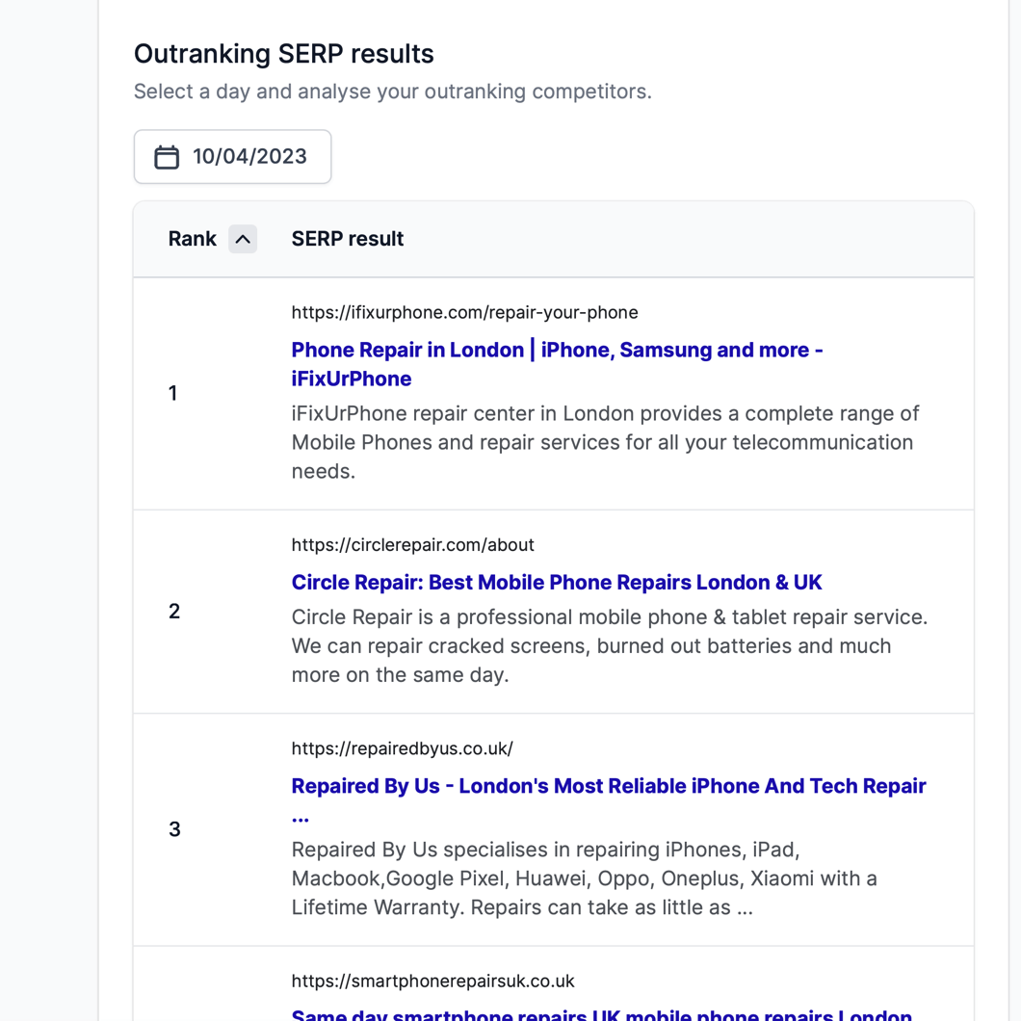Image resolution: width=1021 pixels, height=1021 pixels.
Task: Open the smartphonerepairsuk.co.uk URL
Action: pyautogui.click(x=432, y=981)
